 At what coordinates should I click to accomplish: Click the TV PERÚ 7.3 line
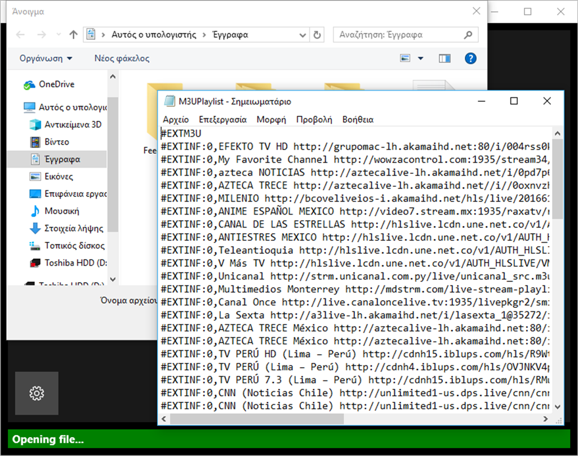[x=355, y=380]
